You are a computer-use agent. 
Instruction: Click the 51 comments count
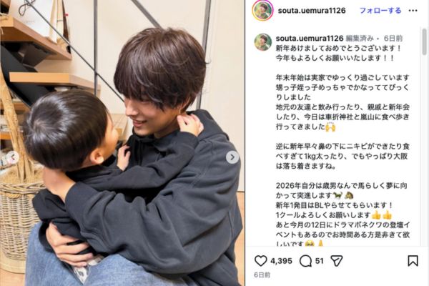click(x=320, y=261)
